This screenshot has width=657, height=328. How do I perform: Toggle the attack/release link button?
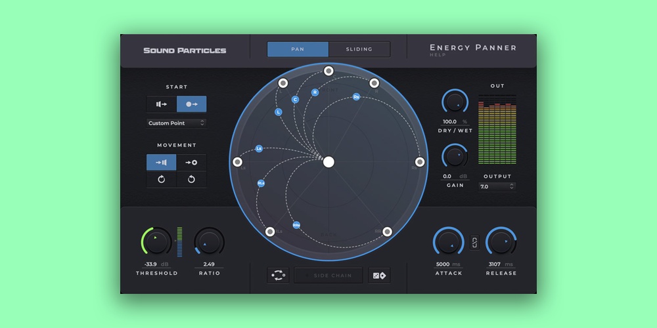(x=475, y=242)
